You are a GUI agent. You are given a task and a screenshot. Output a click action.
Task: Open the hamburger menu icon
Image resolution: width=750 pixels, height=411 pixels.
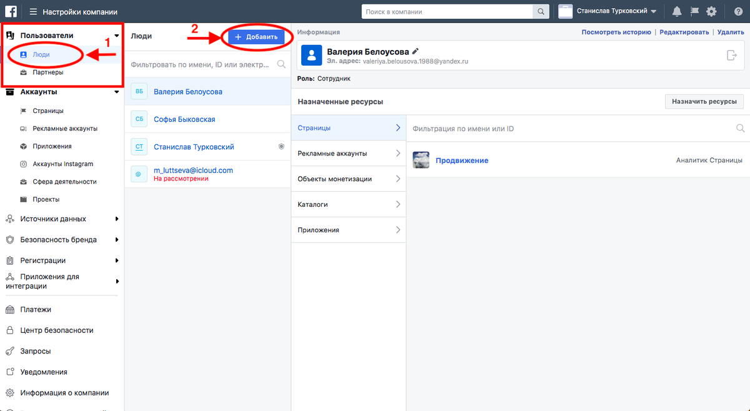tap(33, 12)
